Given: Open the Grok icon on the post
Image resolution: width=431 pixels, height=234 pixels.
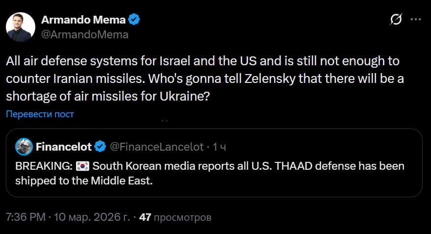Looking at the screenshot, I should (x=395, y=20).
